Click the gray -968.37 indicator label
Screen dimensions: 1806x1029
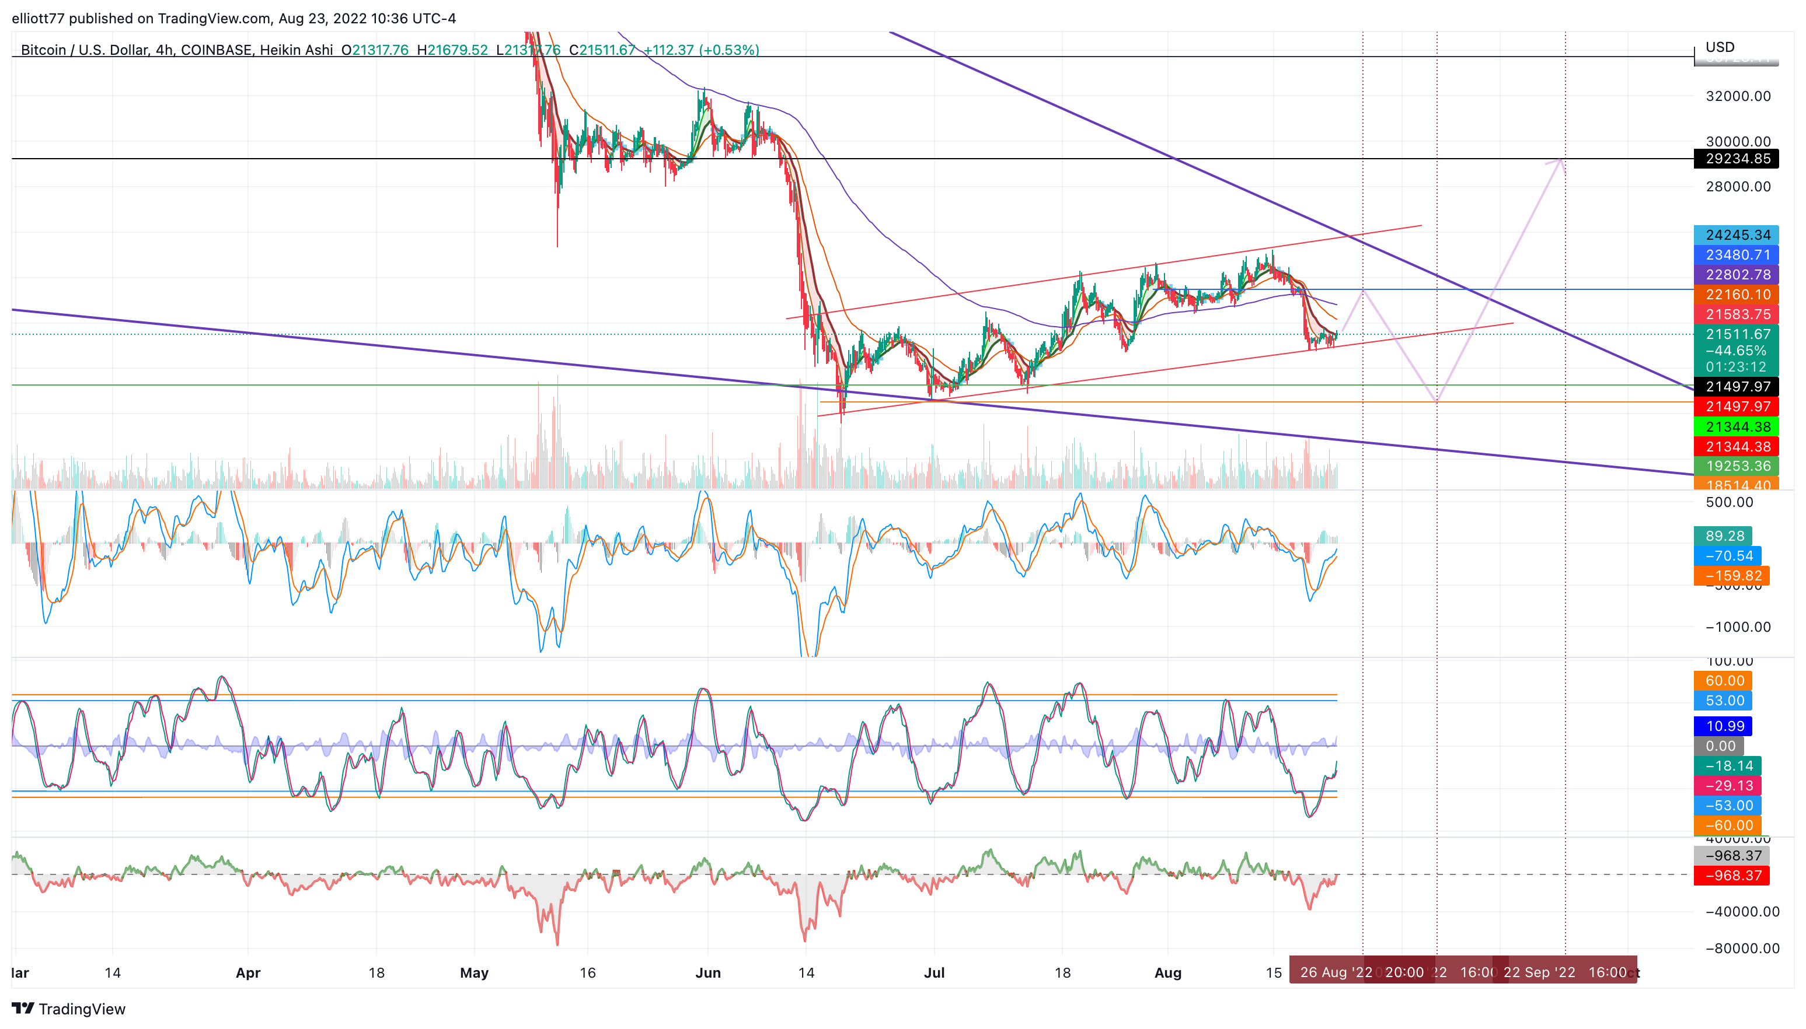pos(1732,856)
